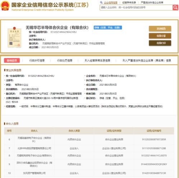Click the 合伙期限自 date value

[x=30, y=89]
